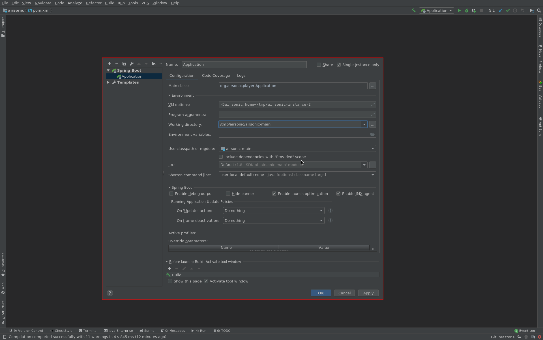Open the Favorites tool window
Viewport: 543px width, 340px height.
(x=3, y=265)
